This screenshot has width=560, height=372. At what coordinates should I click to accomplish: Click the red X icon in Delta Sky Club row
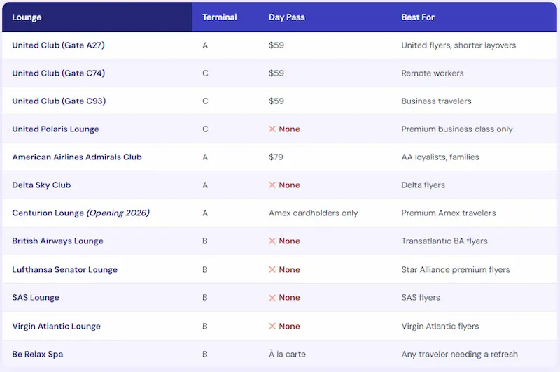pyautogui.click(x=272, y=185)
